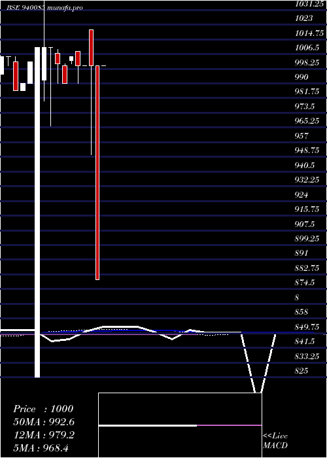Select the 1014.75 price axis label
Viewport: 327px width, 458px height.
(309, 33)
